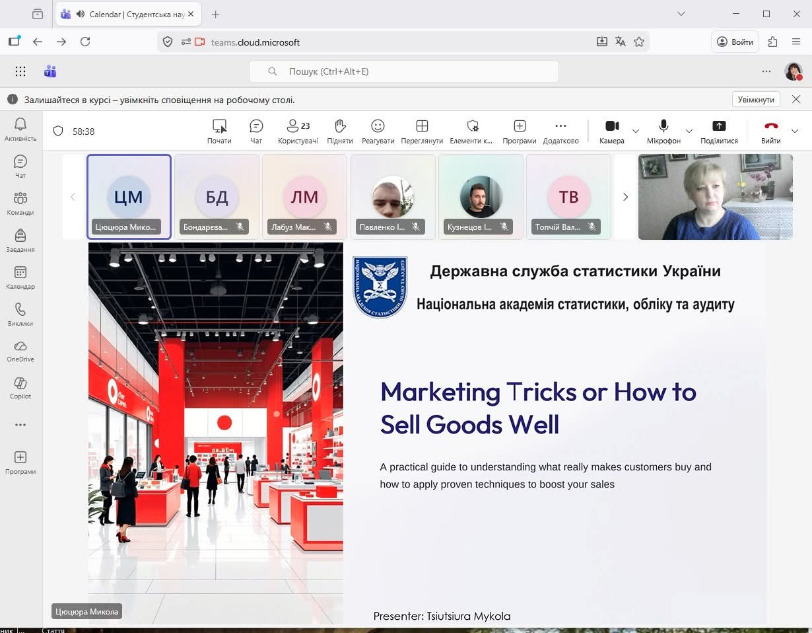Click the Пошук search field

pos(403,71)
